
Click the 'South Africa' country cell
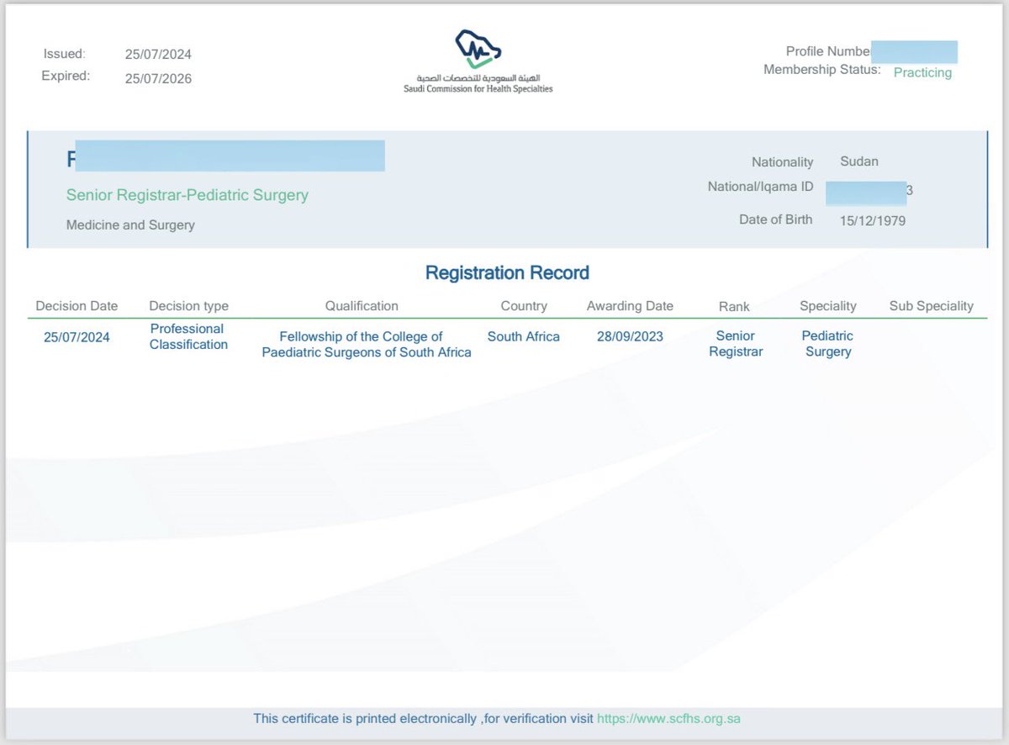[x=524, y=336]
